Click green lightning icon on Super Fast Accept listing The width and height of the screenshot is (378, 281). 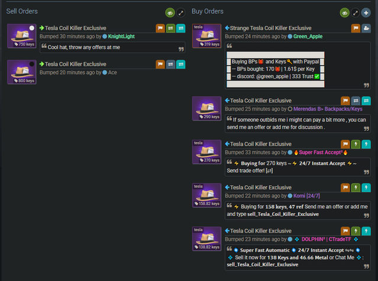[x=356, y=144]
